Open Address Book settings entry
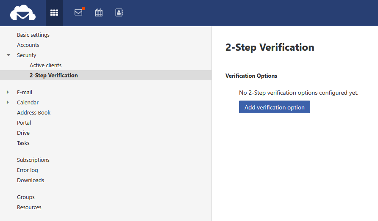Image resolution: width=378 pixels, height=221 pixels. (33, 113)
